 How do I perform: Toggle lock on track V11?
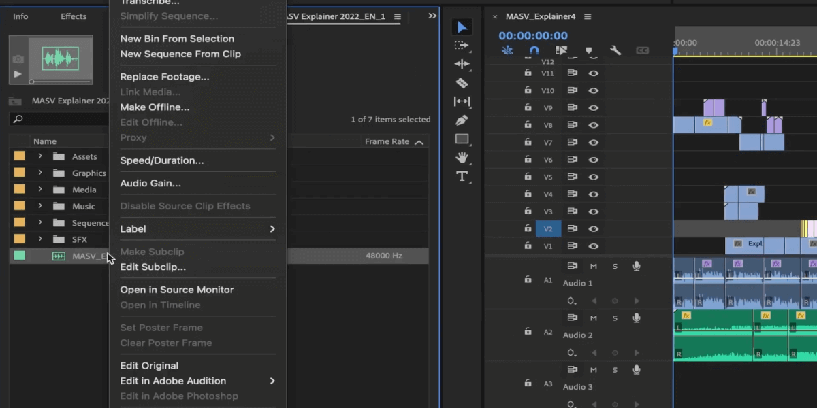(528, 73)
